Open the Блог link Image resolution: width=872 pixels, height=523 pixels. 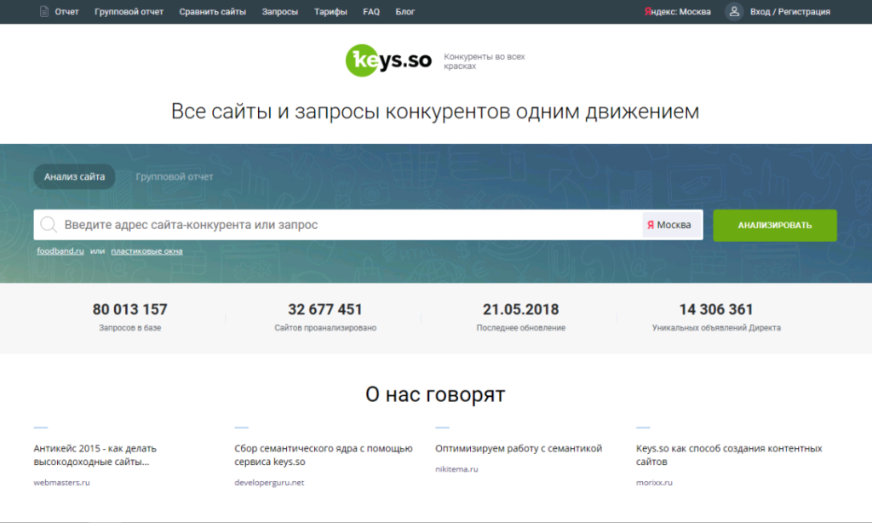click(404, 12)
